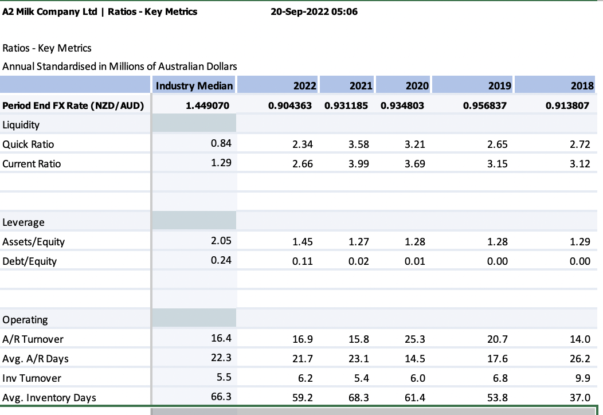Select Current Ratio 2022 value 2.66
The width and height of the screenshot is (603, 415).
(x=303, y=164)
